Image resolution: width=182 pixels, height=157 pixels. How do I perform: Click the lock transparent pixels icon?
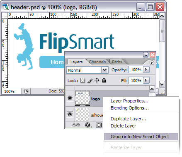click(83, 80)
